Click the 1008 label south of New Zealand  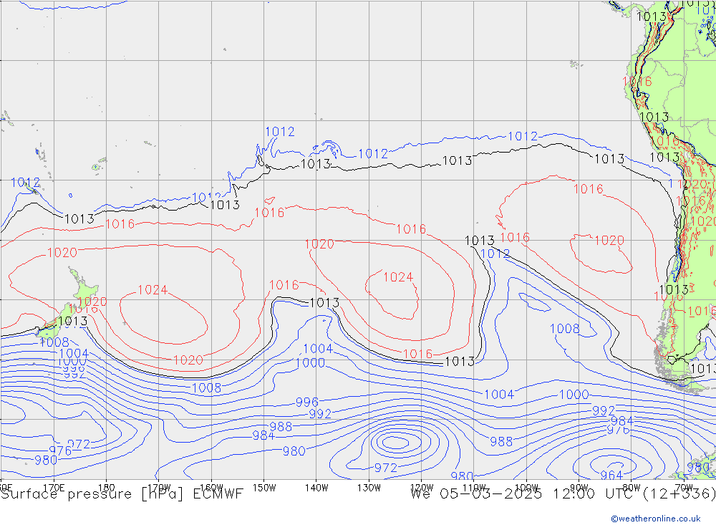pos(54,342)
